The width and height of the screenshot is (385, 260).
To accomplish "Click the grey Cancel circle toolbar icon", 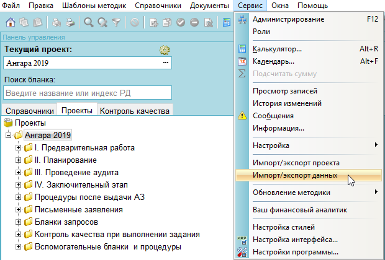I will (x=135, y=23).
